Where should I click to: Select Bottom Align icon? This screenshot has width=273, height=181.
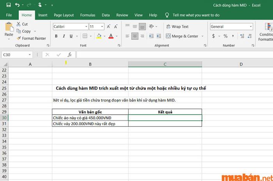coord(142,27)
